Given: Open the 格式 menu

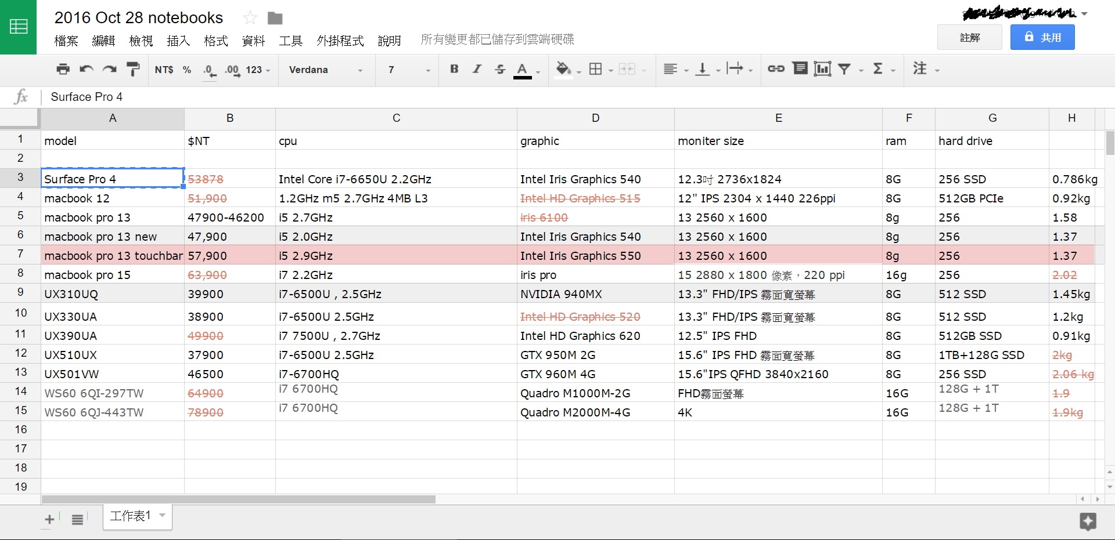Looking at the screenshot, I should point(215,41).
